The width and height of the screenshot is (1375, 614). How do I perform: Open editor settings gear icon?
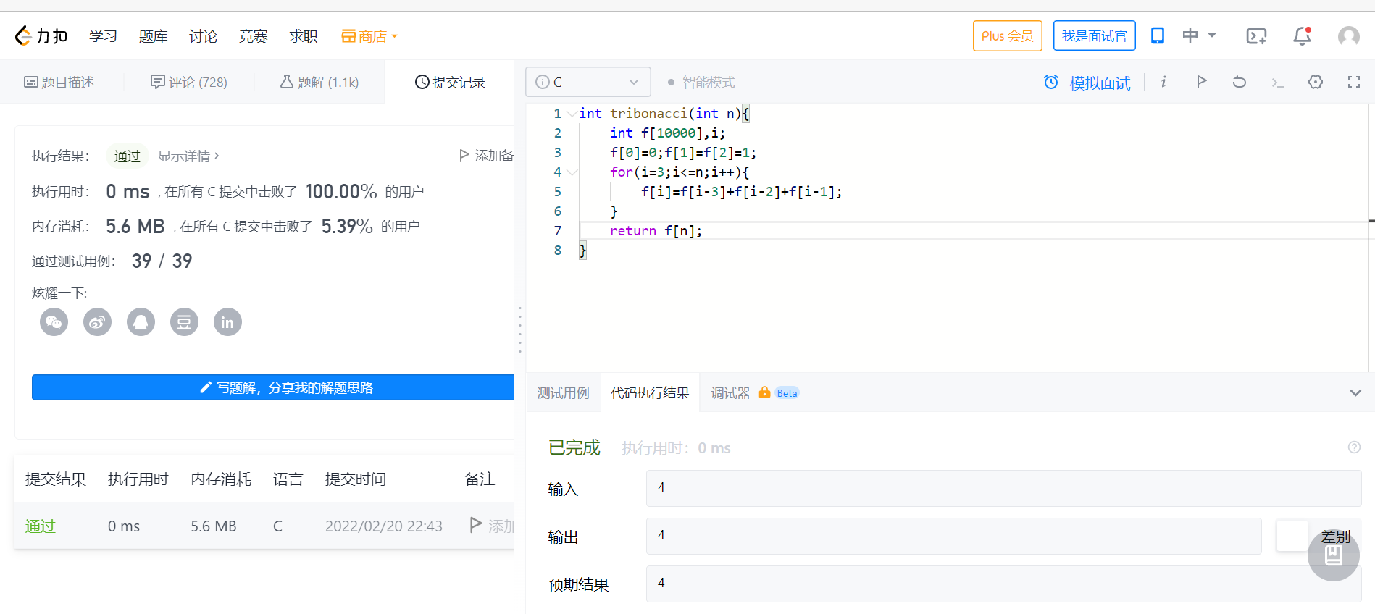coord(1316,82)
